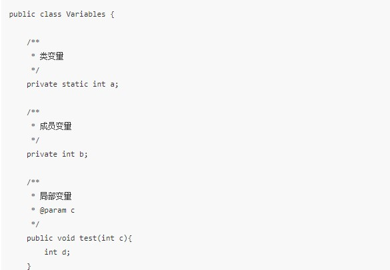Click 'private' keyword on static int line

pyautogui.click(x=42, y=85)
